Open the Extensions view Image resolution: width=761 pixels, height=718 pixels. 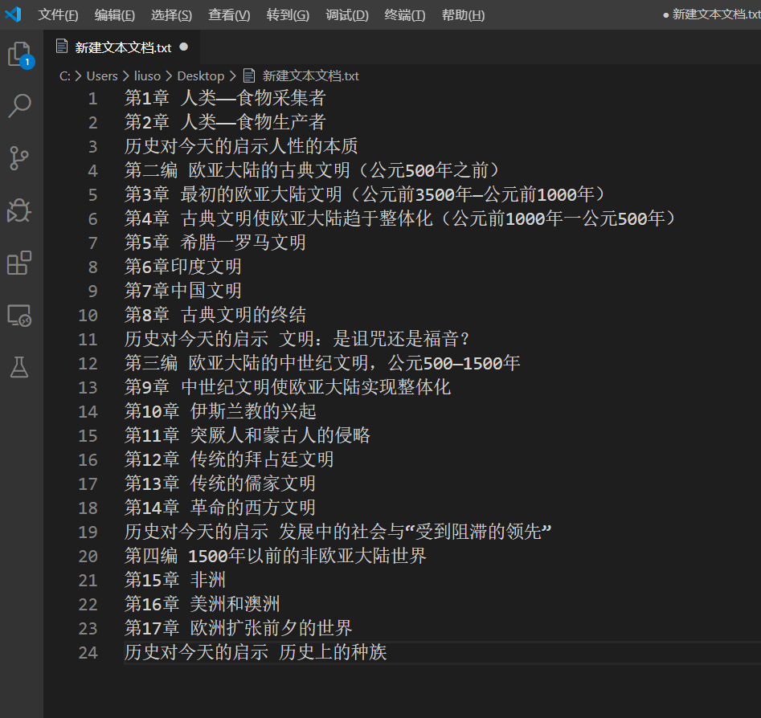click(x=19, y=263)
